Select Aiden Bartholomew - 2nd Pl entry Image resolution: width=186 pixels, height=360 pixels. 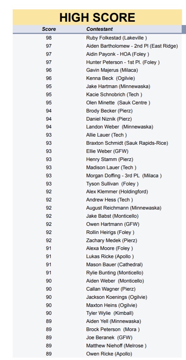point(132,46)
